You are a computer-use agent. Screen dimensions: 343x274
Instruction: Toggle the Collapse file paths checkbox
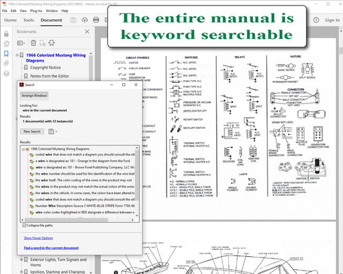(24, 225)
